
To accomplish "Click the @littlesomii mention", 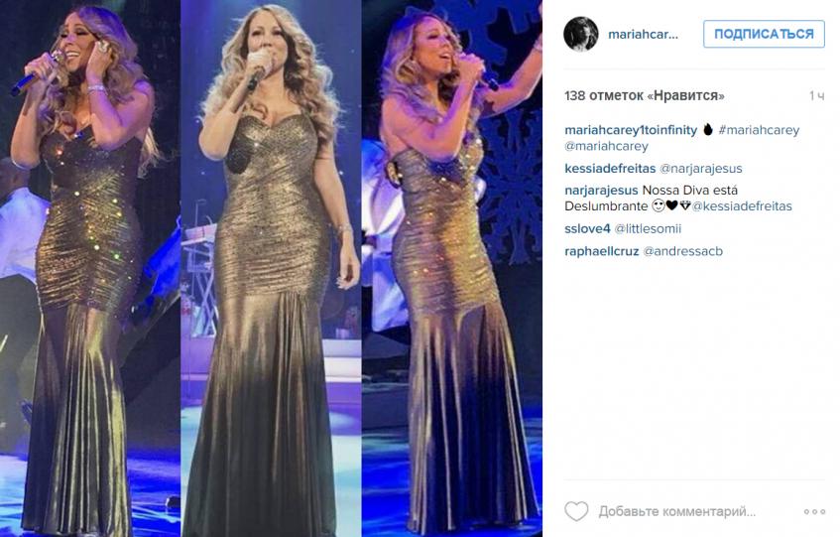I will point(648,229).
